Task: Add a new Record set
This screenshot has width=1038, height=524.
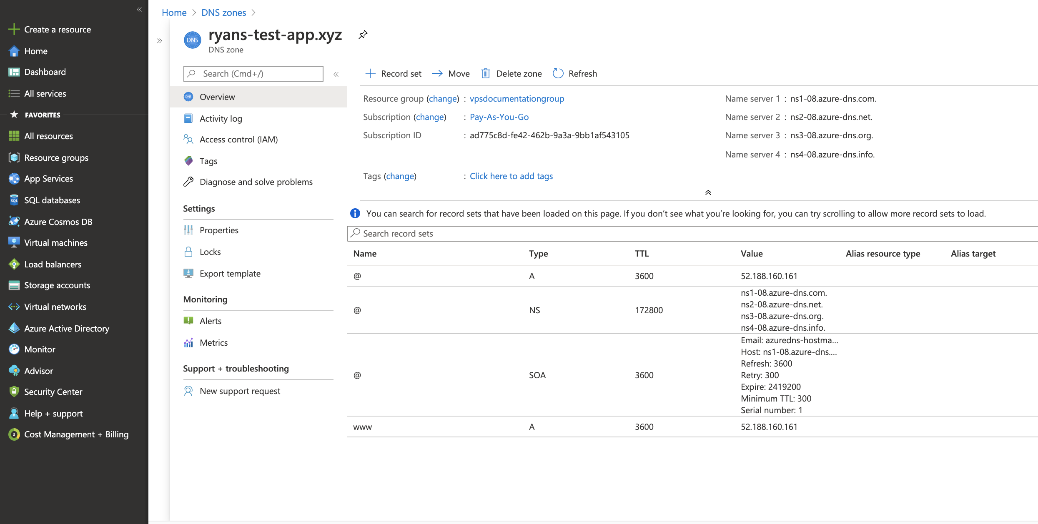Action: (393, 74)
